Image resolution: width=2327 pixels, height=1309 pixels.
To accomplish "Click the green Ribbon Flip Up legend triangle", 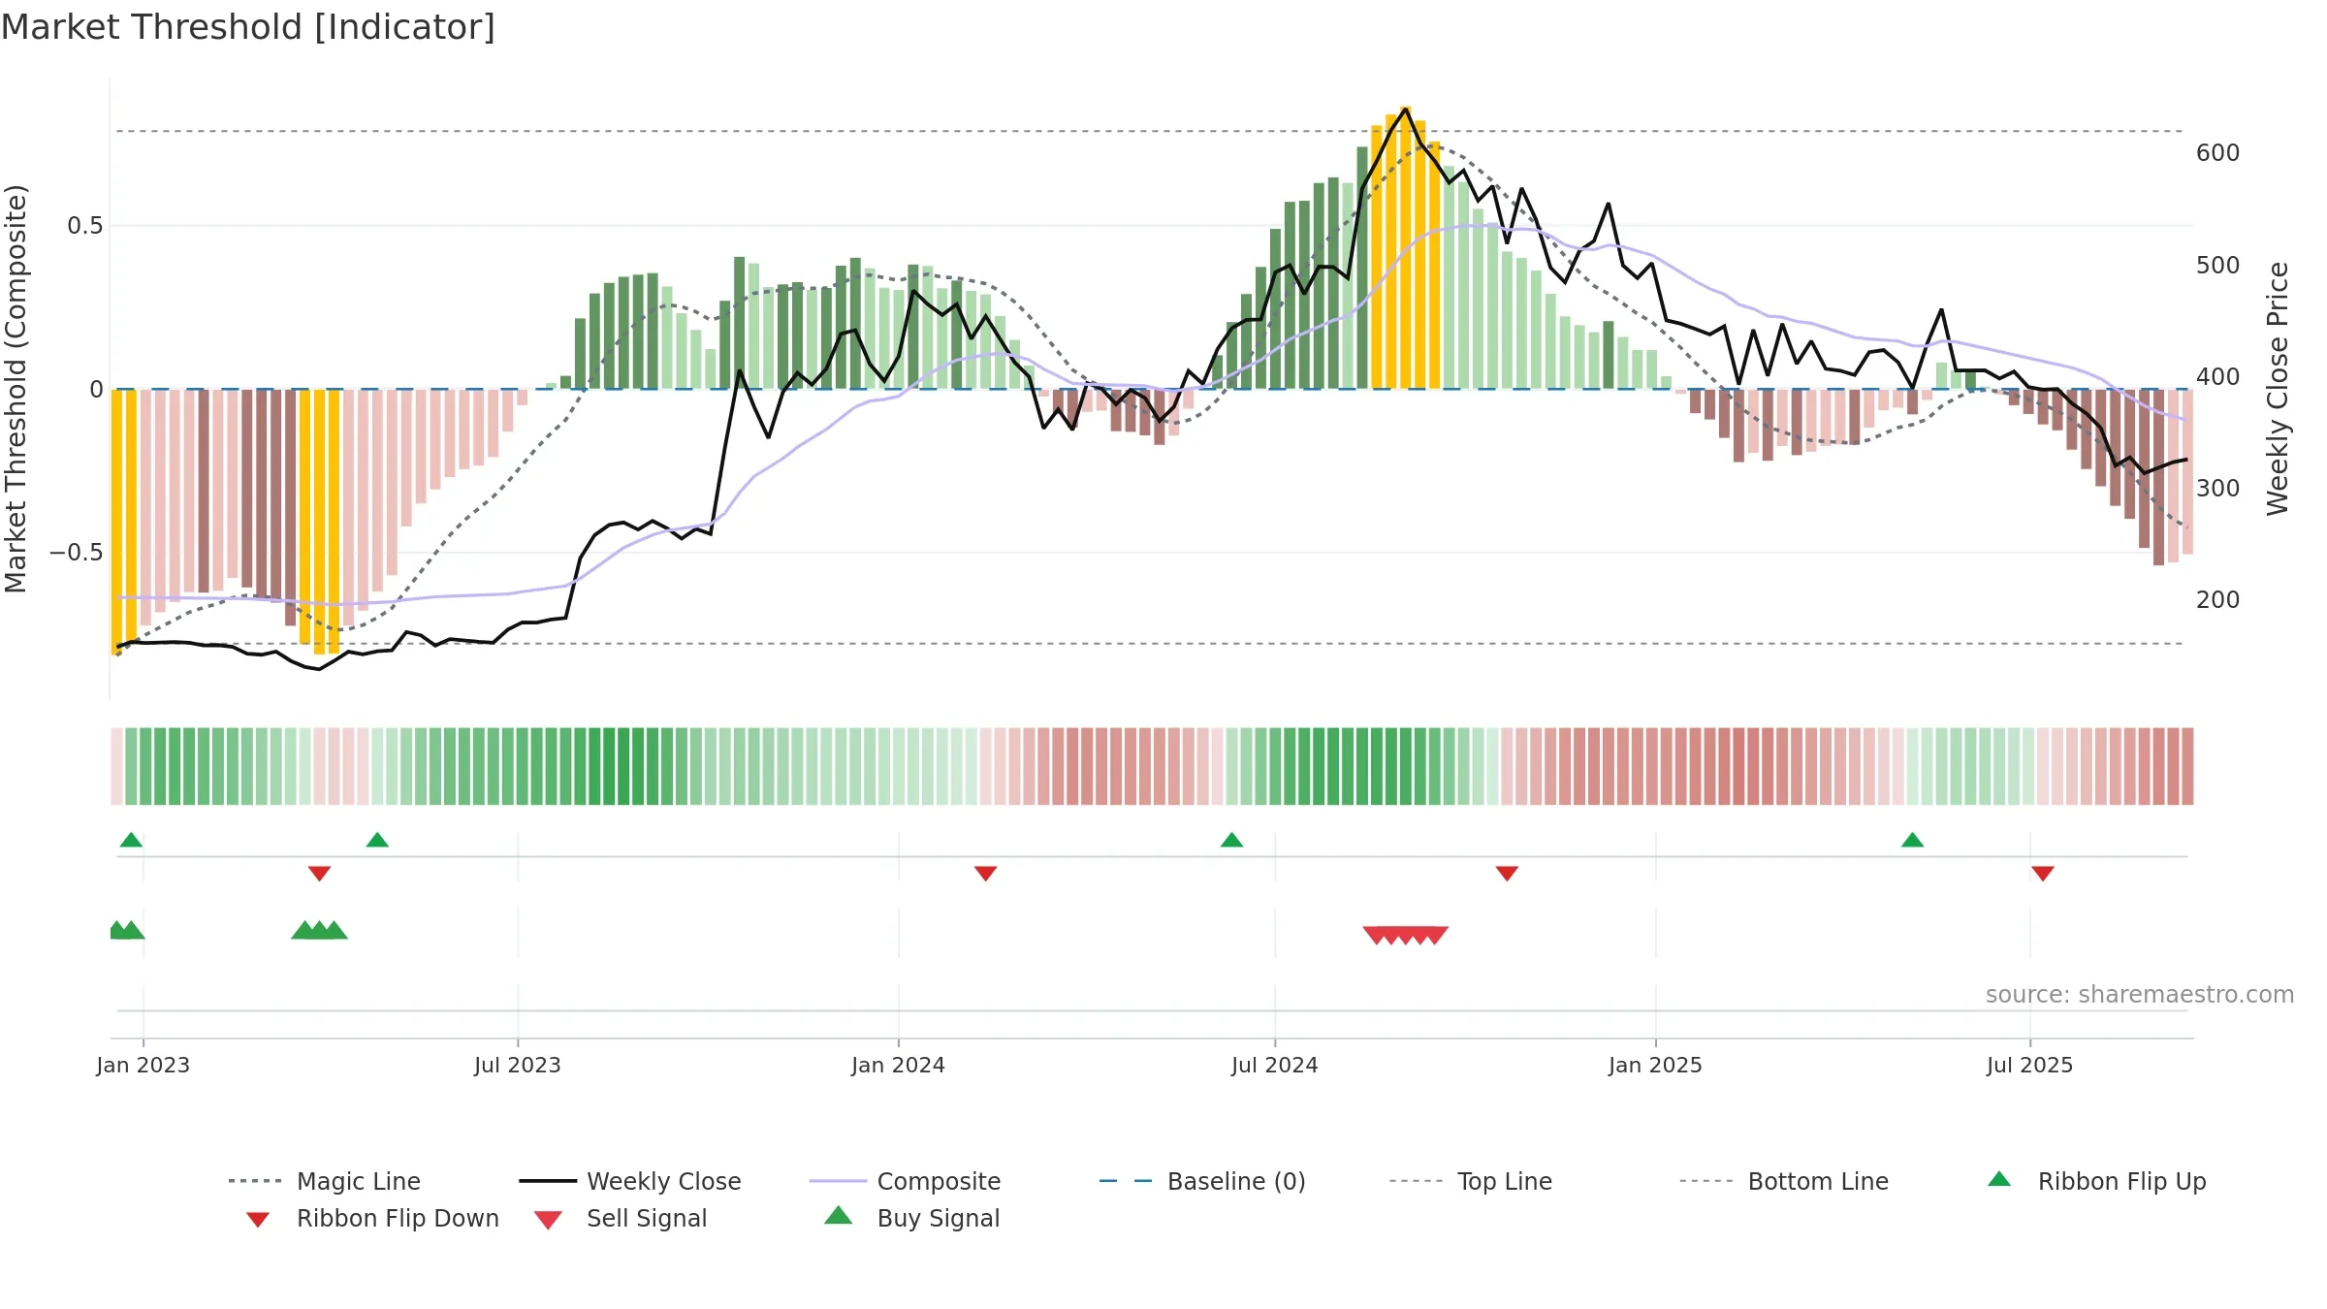I will pyautogui.click(x=1999, y=1179).
